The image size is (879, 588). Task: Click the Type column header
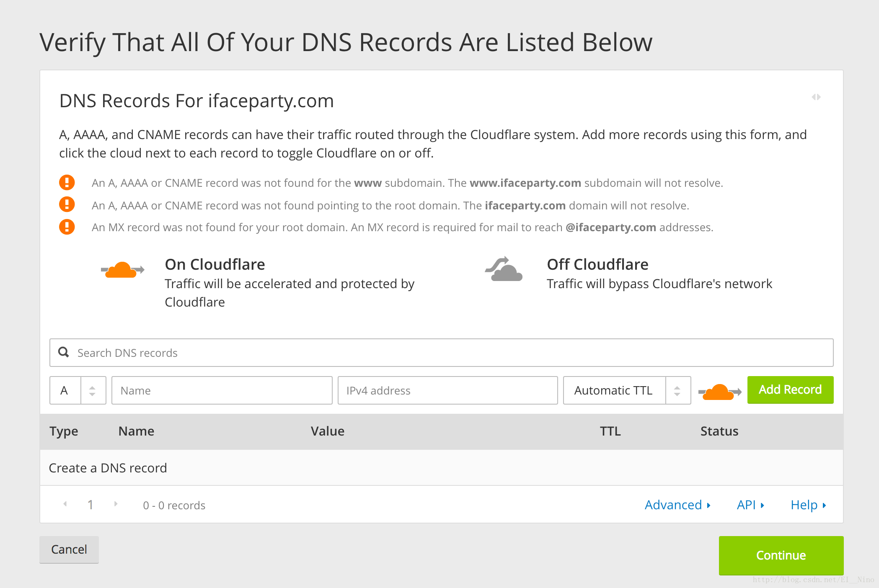64,431
